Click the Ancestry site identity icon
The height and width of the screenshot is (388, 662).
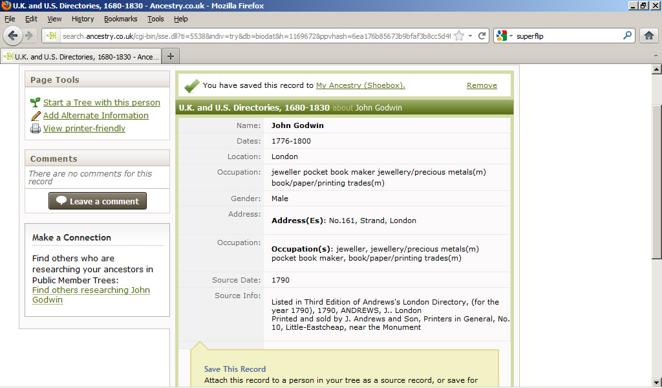click(52, 36)
